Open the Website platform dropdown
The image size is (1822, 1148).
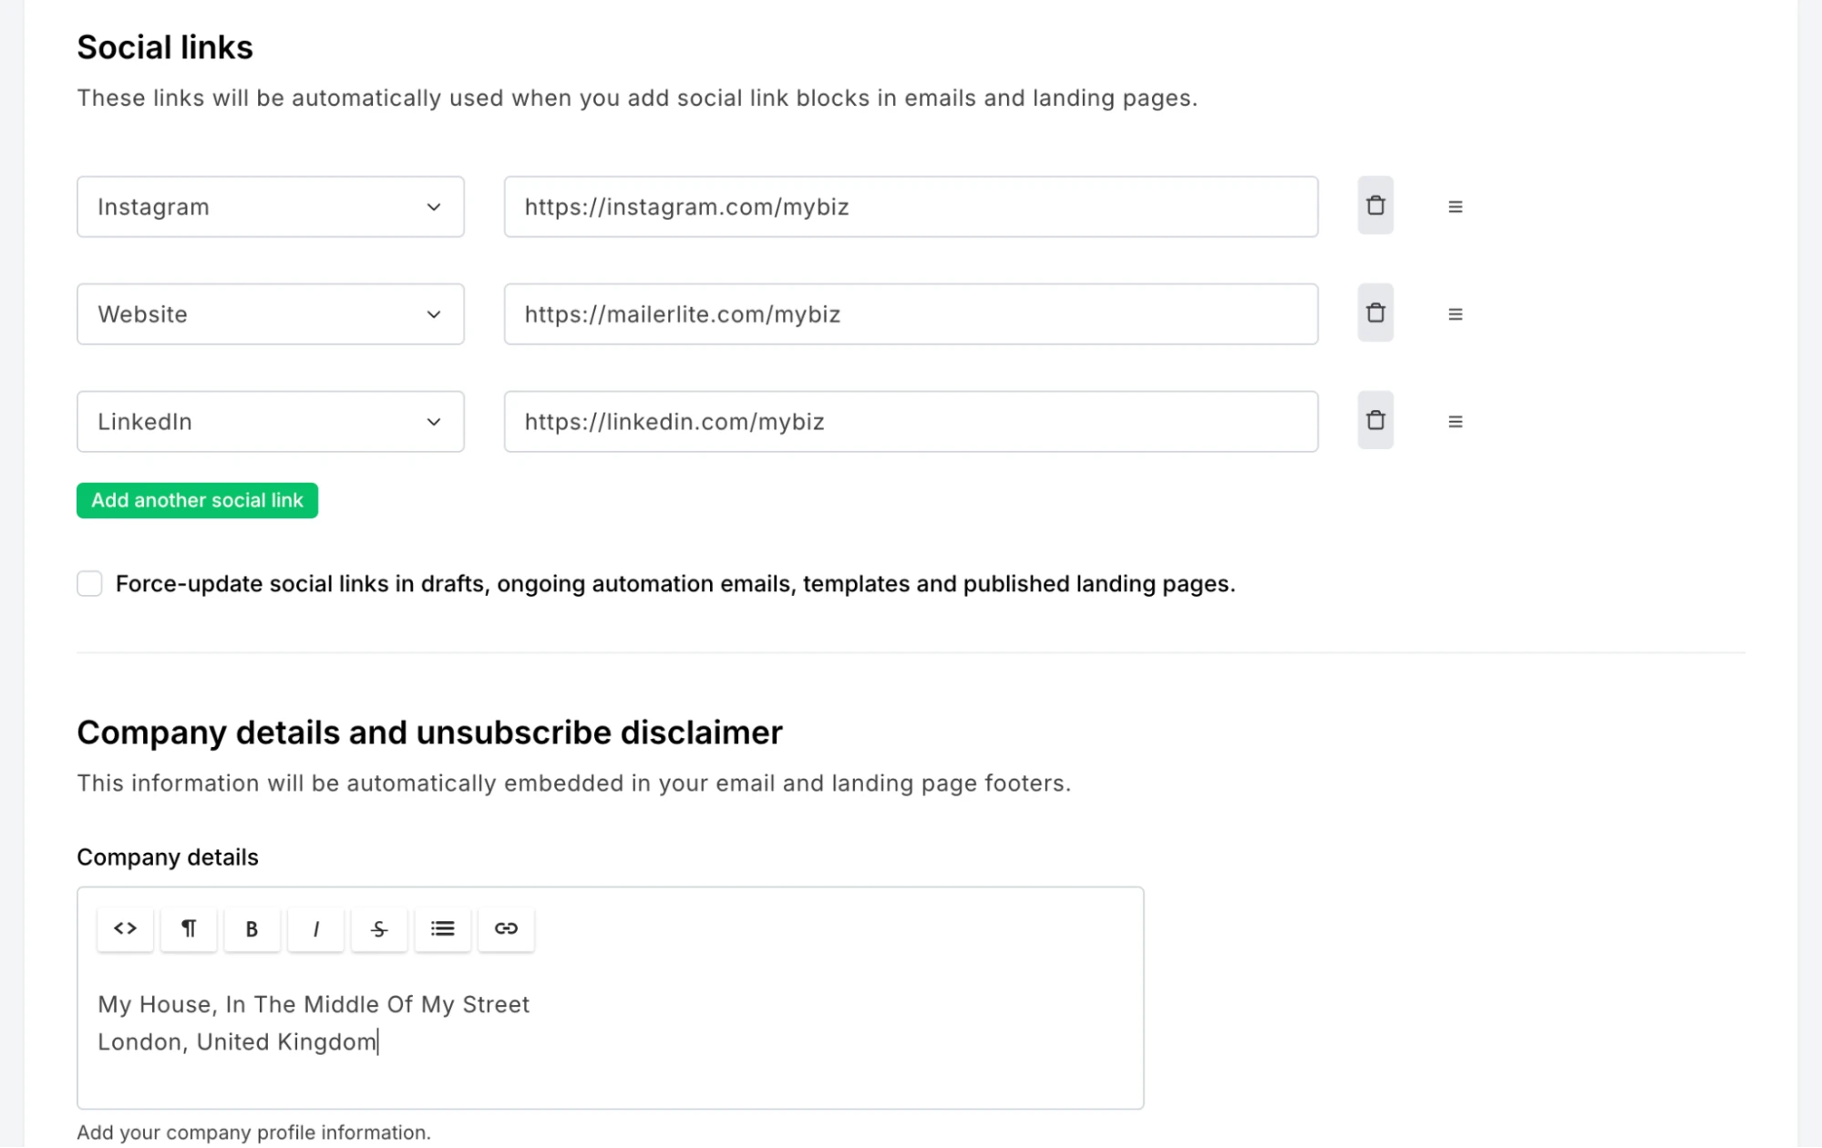click(270, 314)
